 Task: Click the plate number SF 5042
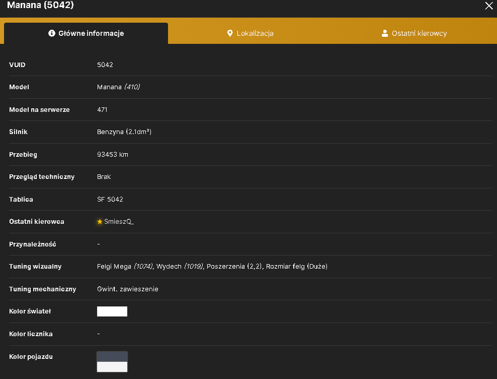(x=110, y=199)
